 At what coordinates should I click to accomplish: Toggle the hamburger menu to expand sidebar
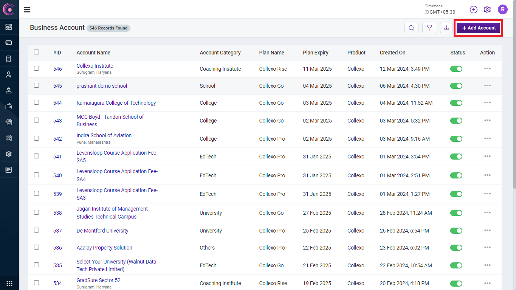point(27,9)
